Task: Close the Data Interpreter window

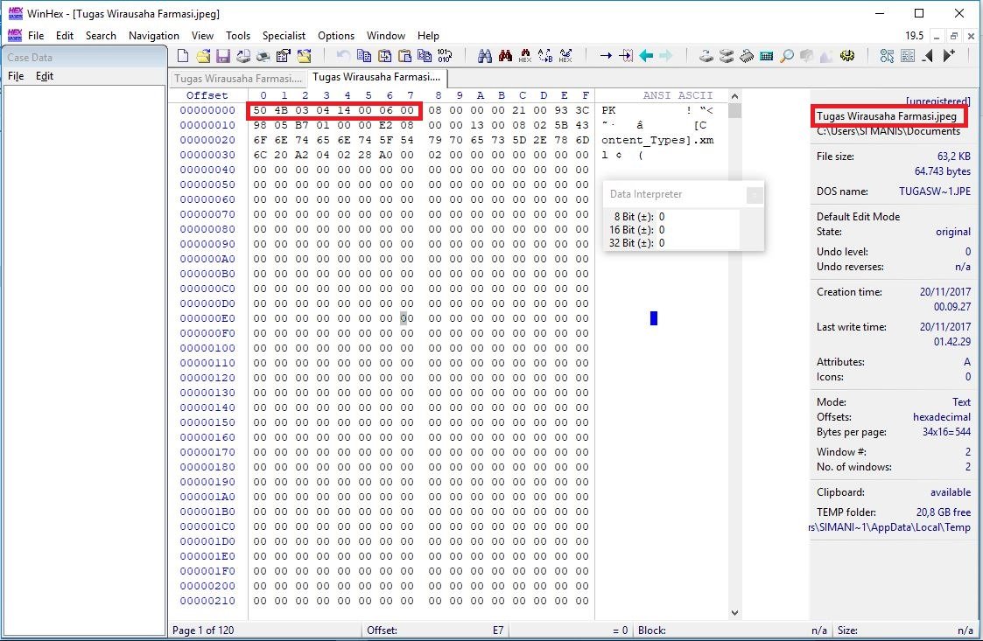Action: tap(754, 194)
